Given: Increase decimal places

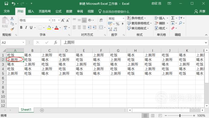Looking at the screenshot, I should click(110, 29).
